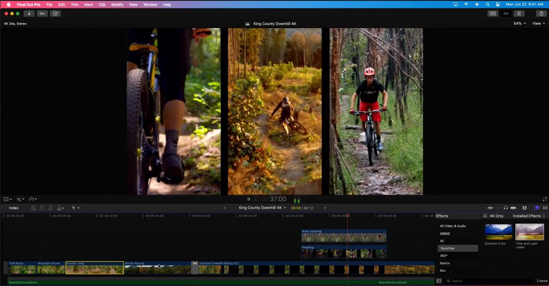Open the Retime speedometer dropdown

33,199
